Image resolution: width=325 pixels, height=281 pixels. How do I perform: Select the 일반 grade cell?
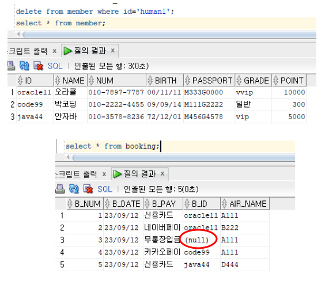point(254,104)
